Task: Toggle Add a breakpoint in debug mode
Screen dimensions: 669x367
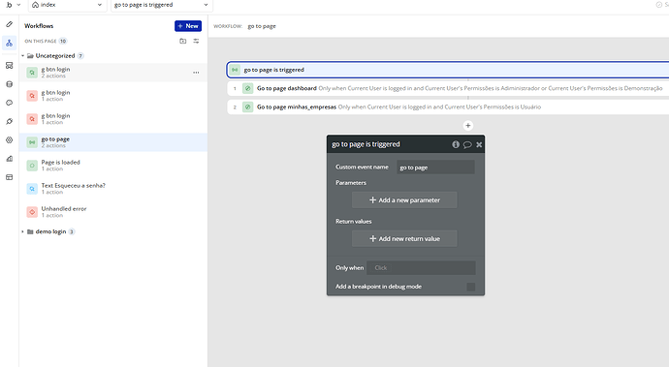Action: coord(471,287)
